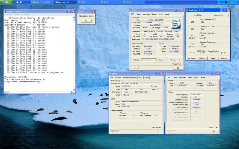Open the CPU tab in the CPU-Z Memory window

click(168, 77)
